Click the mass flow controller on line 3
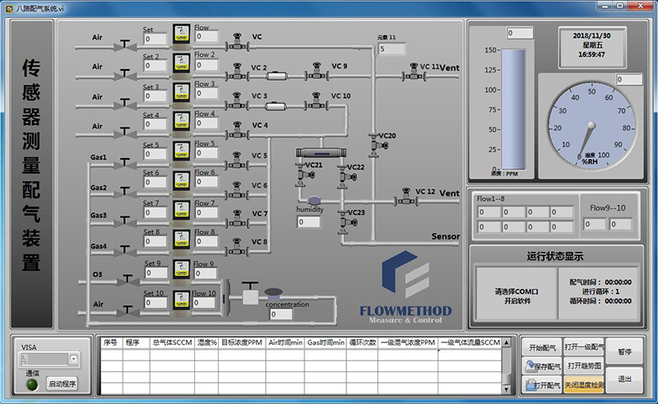 coord(182,96)
